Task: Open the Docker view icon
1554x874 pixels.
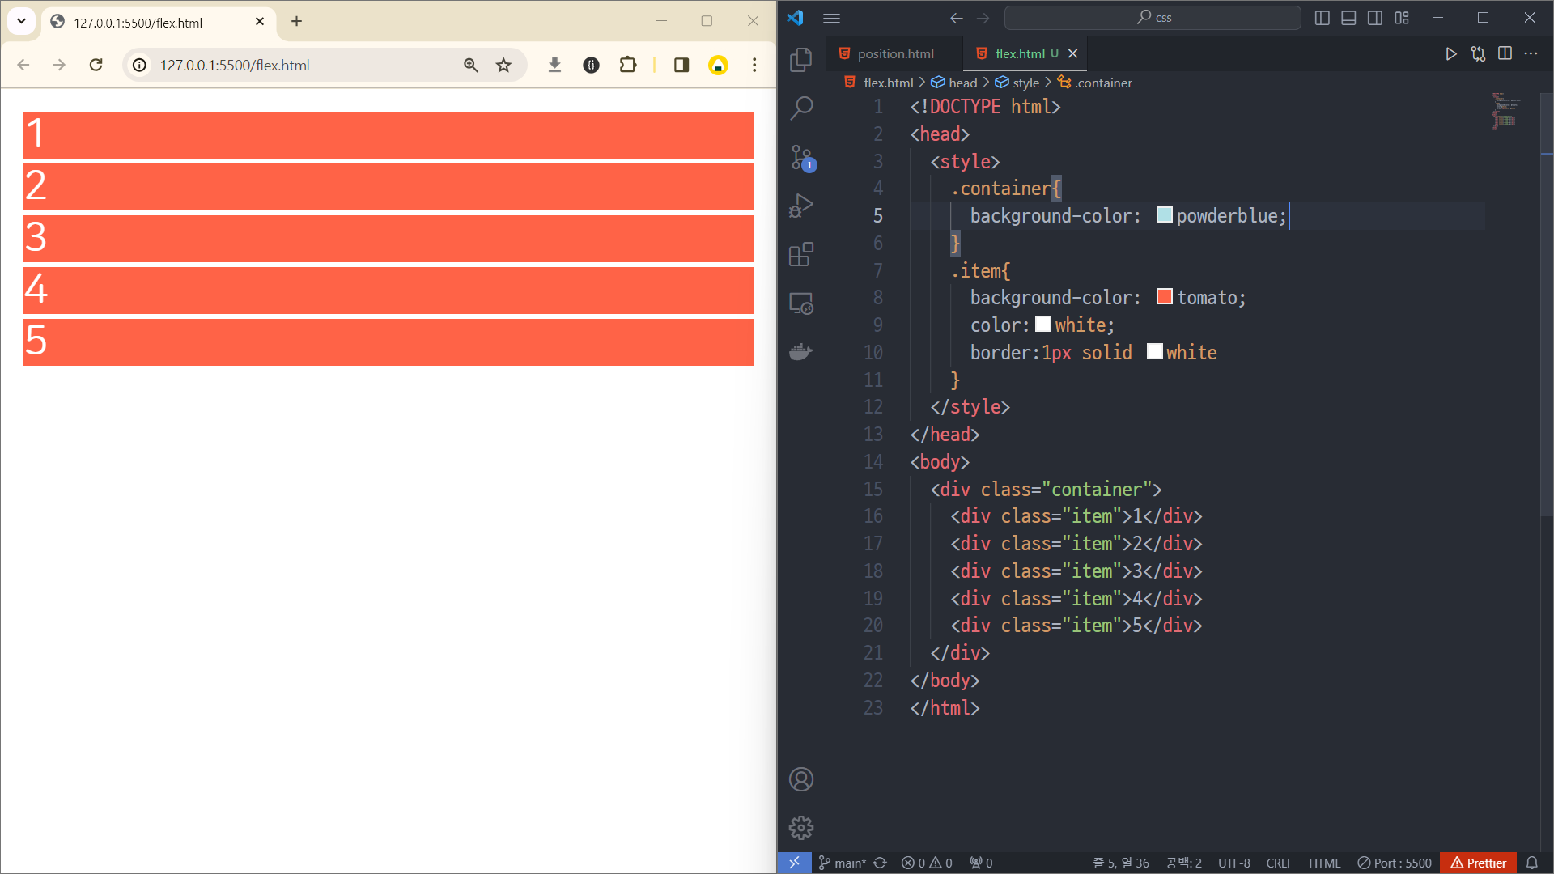Action: pyautogui.click(x=800, y=352)
